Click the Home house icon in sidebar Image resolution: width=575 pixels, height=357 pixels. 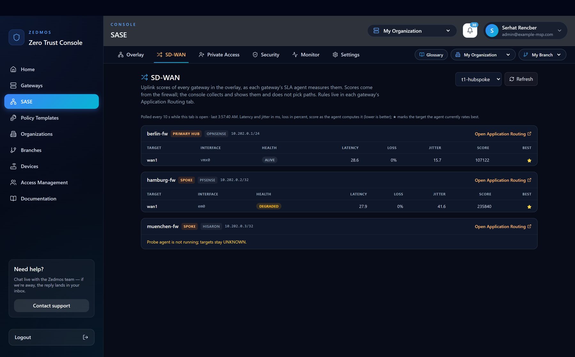point(13,69)
